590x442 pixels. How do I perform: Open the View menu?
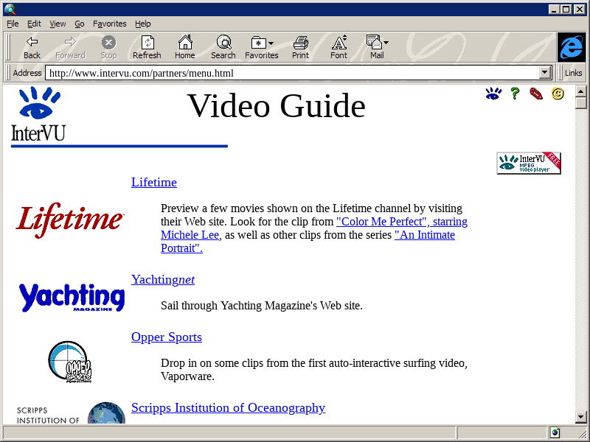click(58, 24)
